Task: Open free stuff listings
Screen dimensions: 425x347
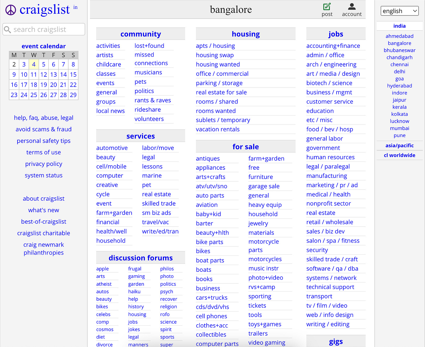Action: 254,168
